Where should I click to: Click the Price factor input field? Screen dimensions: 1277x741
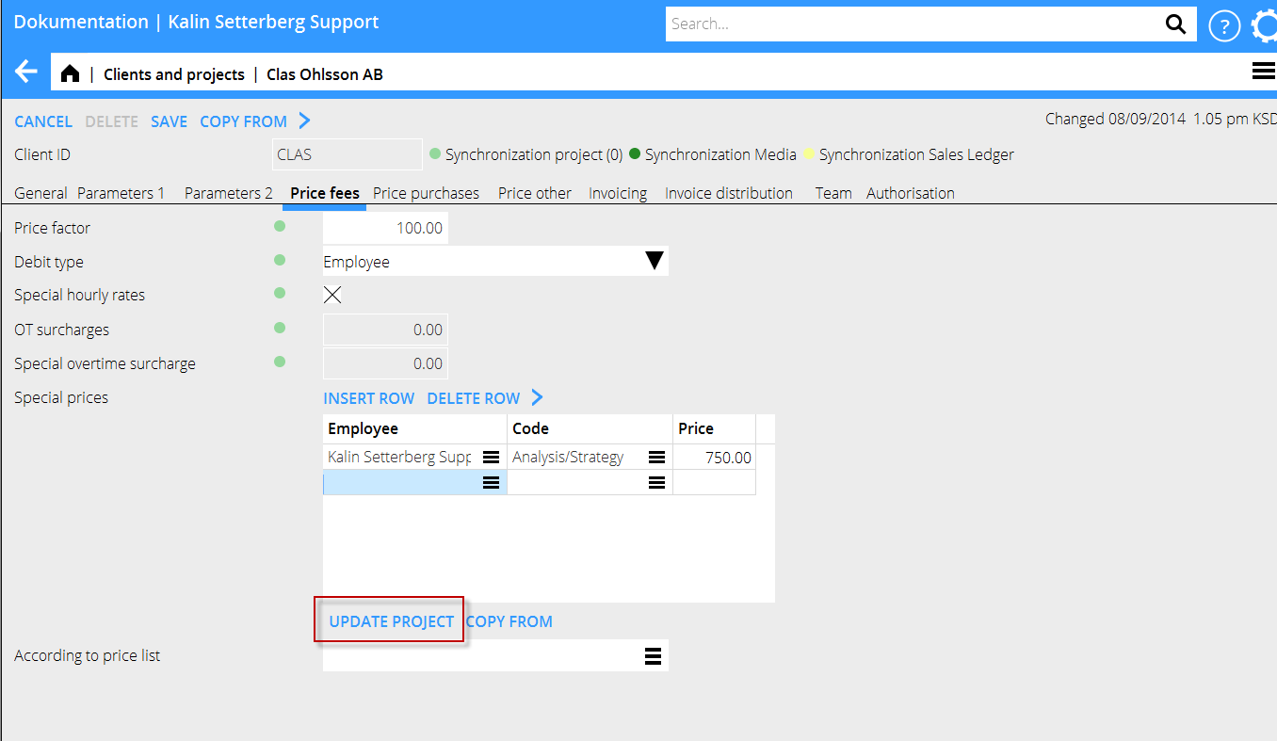(x=385, y=228)
